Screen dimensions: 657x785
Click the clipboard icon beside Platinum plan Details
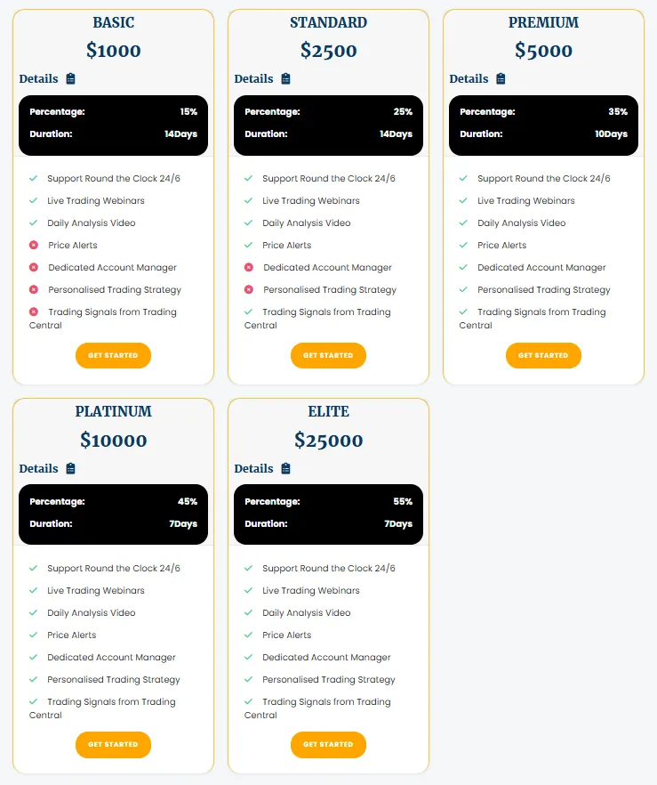tap(70, 468)
